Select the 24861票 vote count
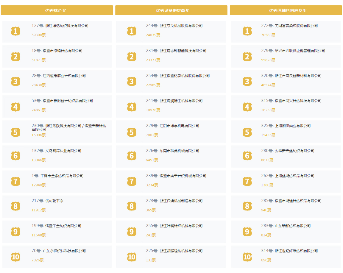Viewport: 343px width, 273px height. [38, 110]
